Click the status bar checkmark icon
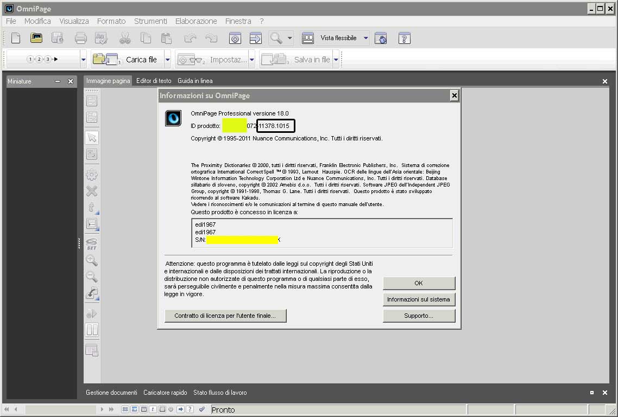The height and width of the screenshot is (417, 618). (202, 409)
